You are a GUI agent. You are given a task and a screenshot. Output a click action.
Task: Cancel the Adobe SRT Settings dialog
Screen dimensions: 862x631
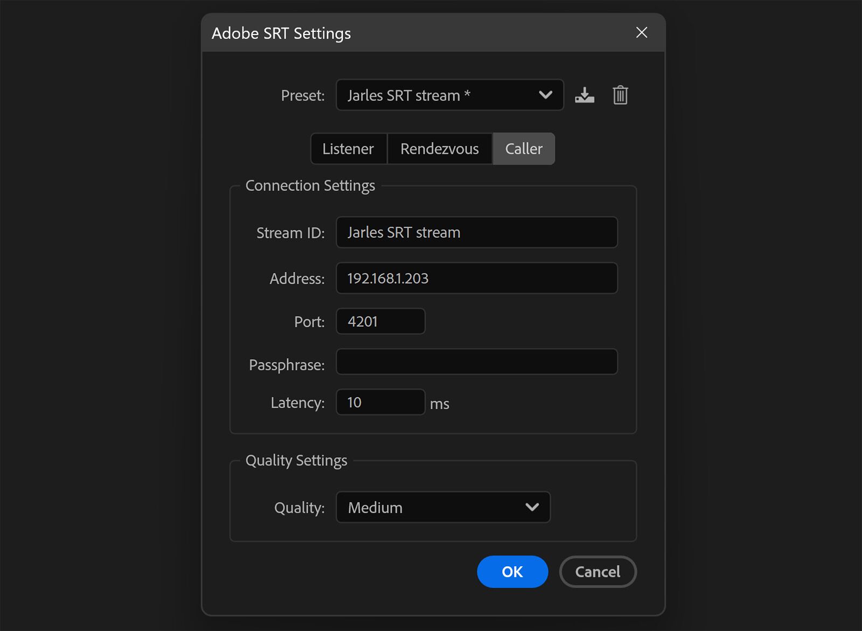coord(597,572)
